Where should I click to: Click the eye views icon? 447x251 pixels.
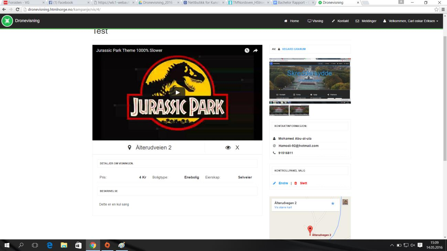[x=228, y=148]
